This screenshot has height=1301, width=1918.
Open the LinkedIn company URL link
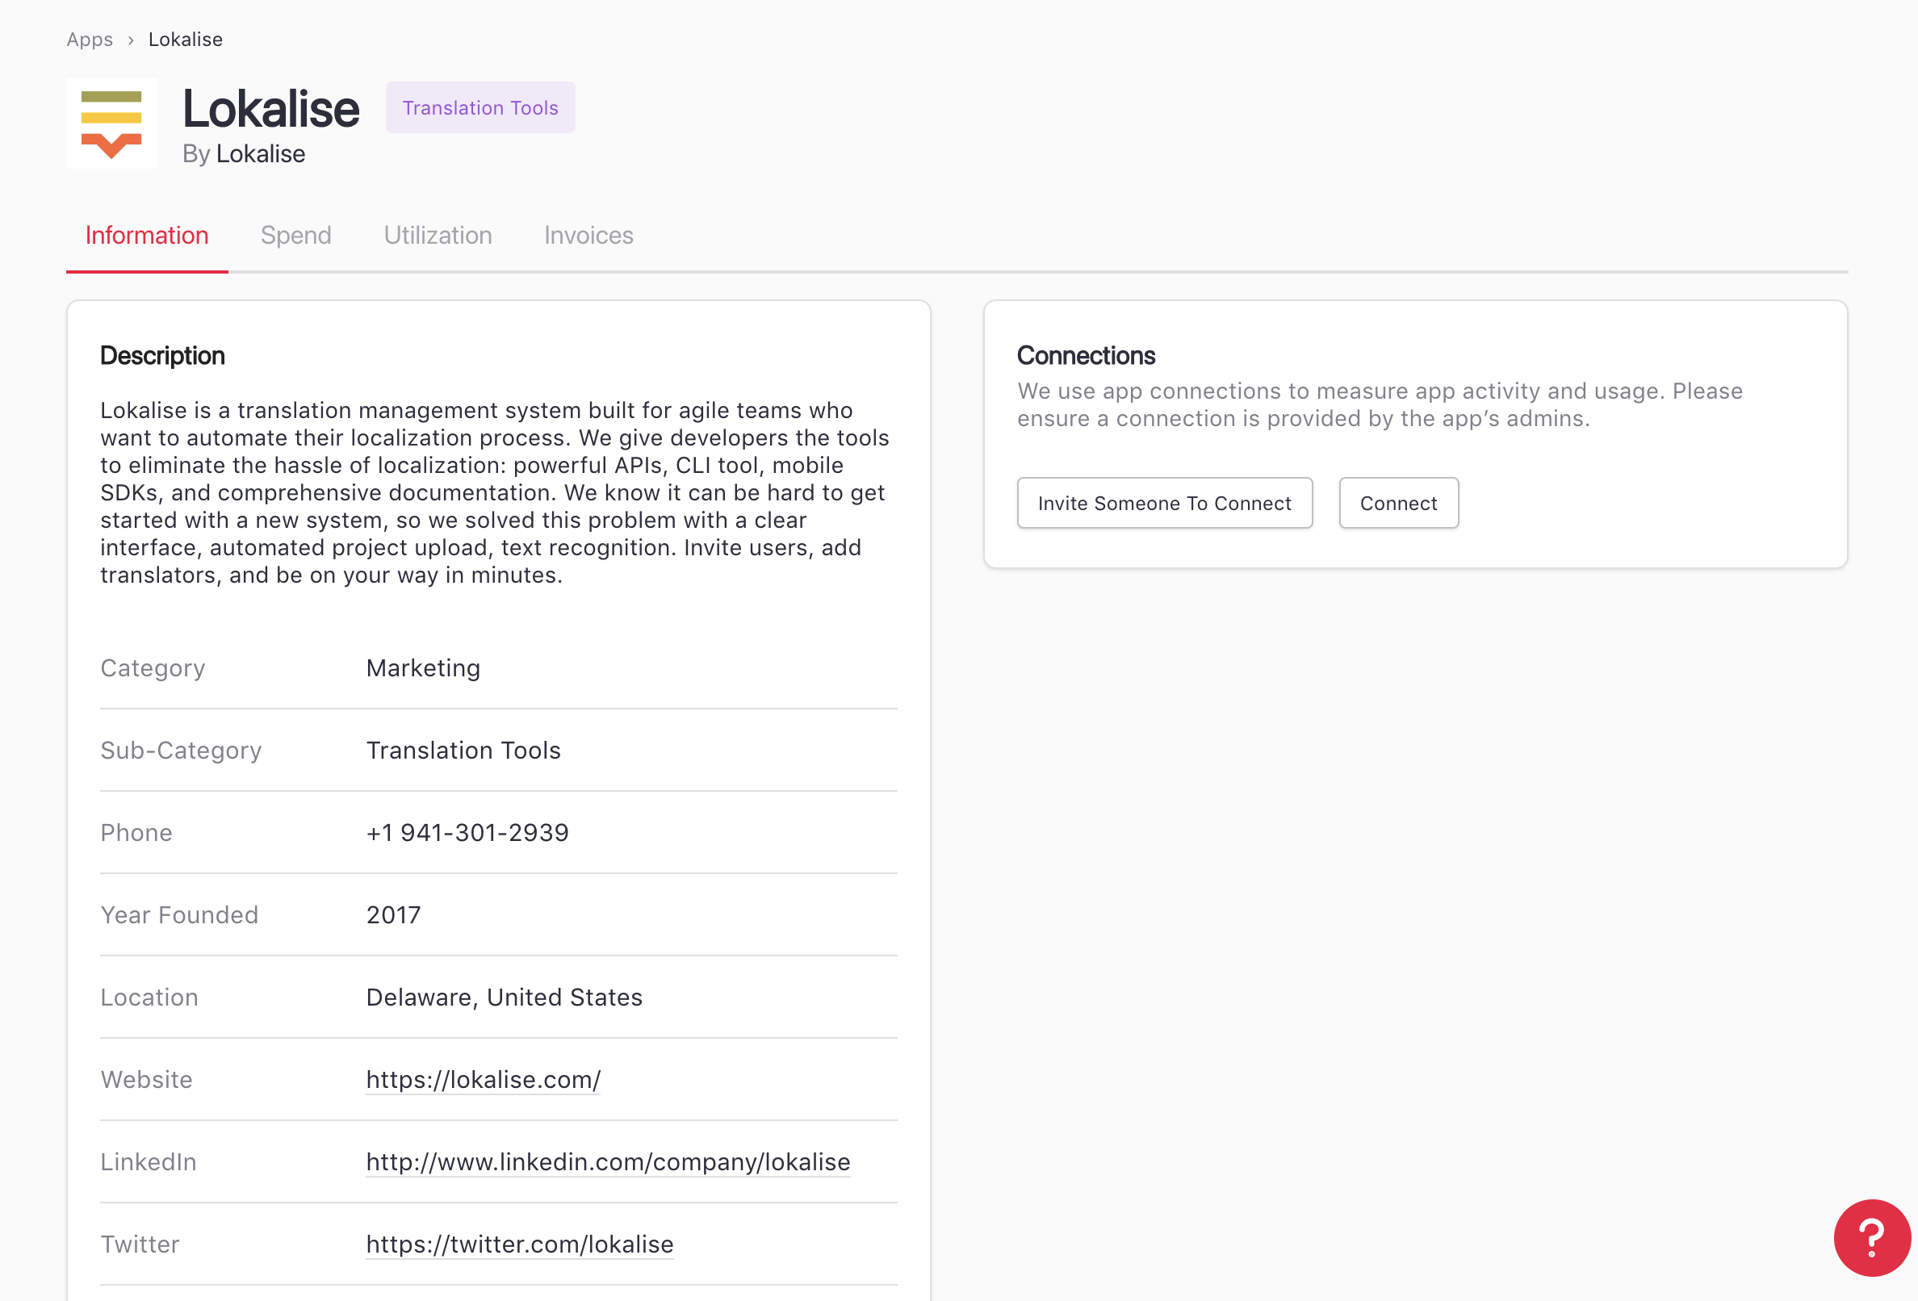[x=607, y=1162]
